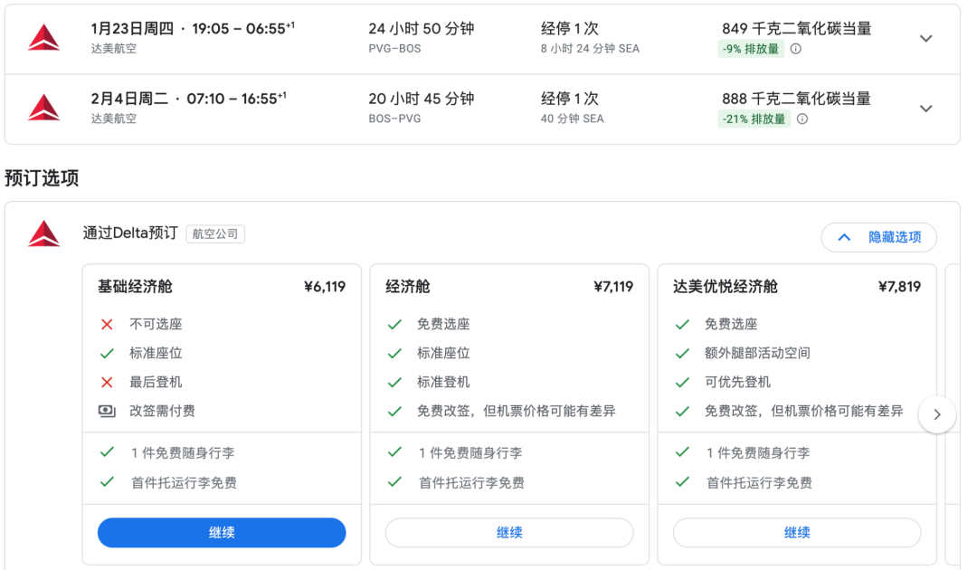
Task: Click 849 千克二氧化碳当量 text
Action: [x=796, y=29]
